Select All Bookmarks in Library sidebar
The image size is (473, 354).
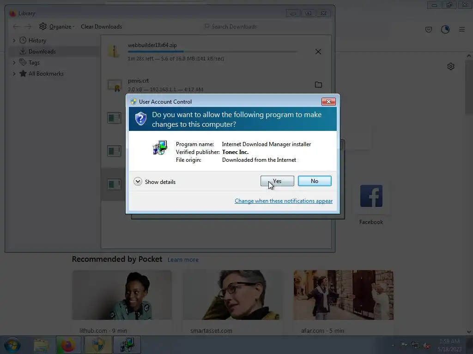click(46, 74)
